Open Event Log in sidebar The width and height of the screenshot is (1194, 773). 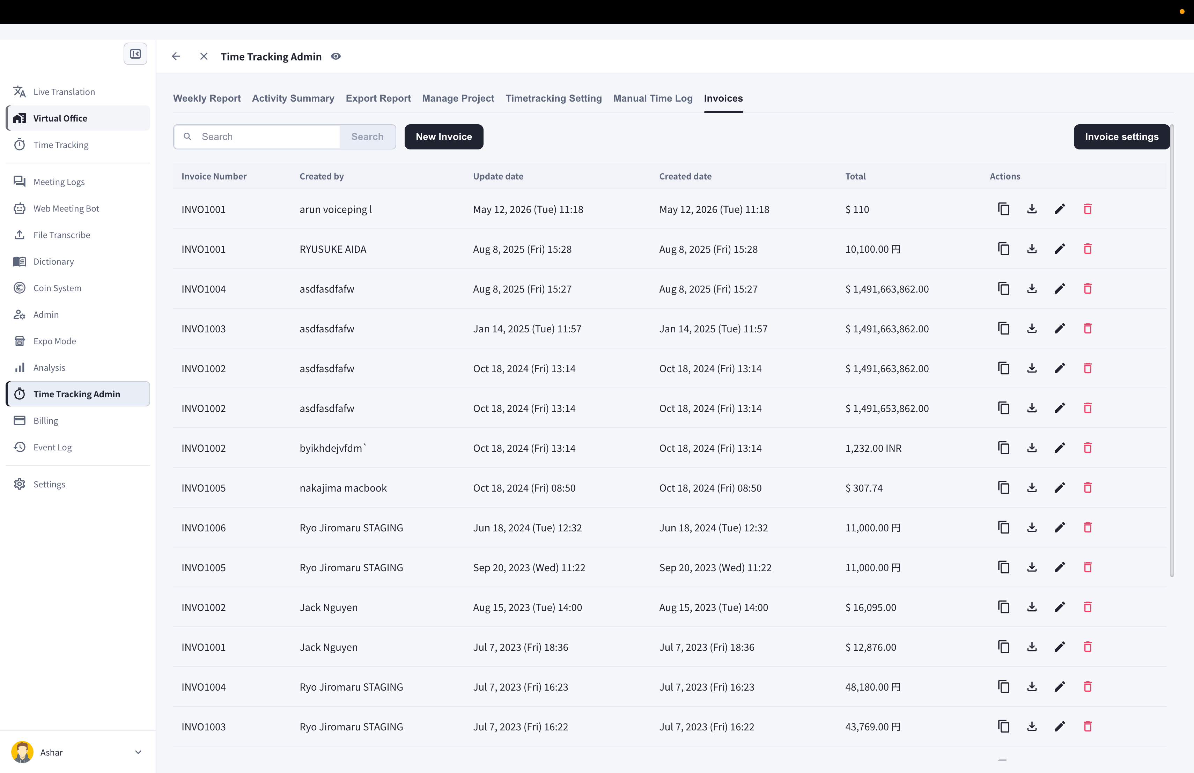tap(78, 447)
